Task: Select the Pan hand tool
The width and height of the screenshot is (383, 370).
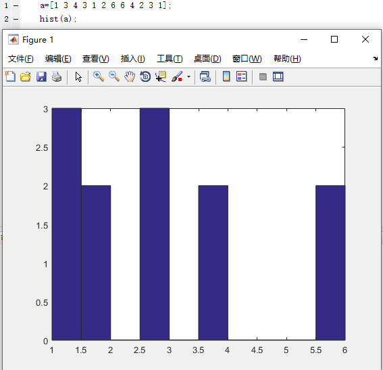Action: pyautogui.click(x=130, y=76)
